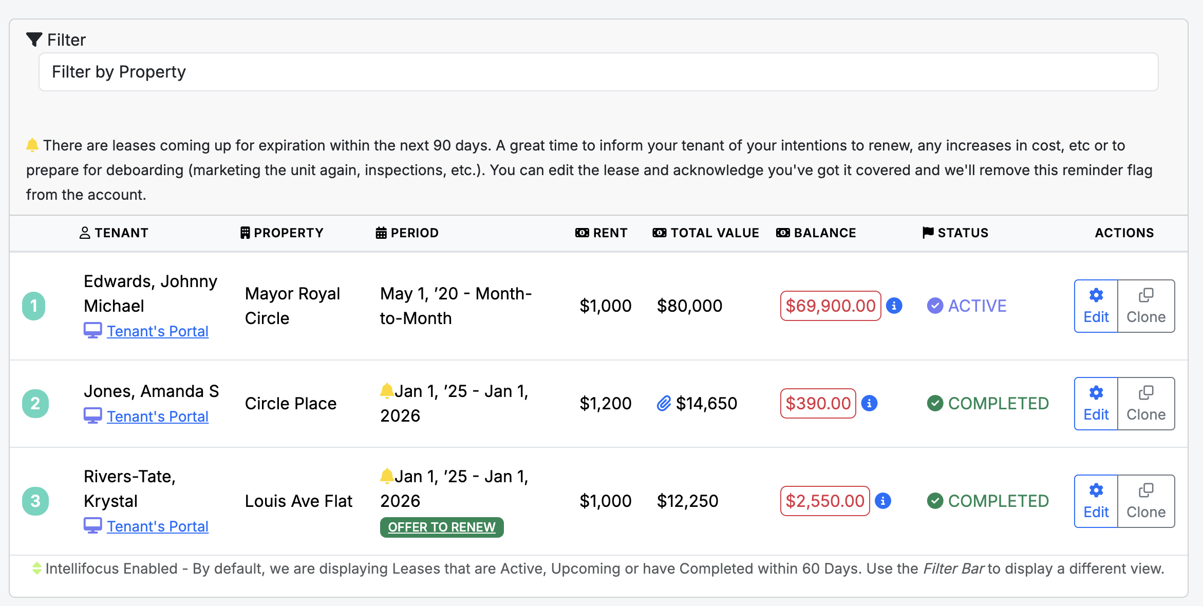Image resolution: width=1203 pixels, height=606 pixels.
Task: Click info icon beside $390.00 balance
Action: (869, 403)
